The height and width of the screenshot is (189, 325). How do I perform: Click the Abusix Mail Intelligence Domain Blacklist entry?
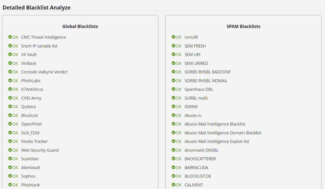[223, 133]
